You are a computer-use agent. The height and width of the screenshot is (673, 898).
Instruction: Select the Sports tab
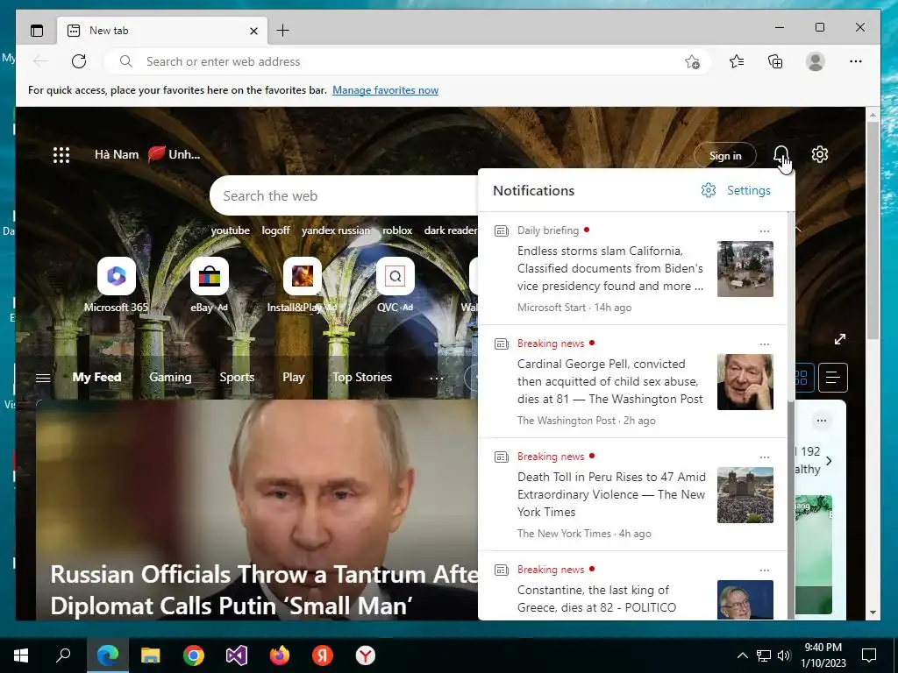click(237, 377)
